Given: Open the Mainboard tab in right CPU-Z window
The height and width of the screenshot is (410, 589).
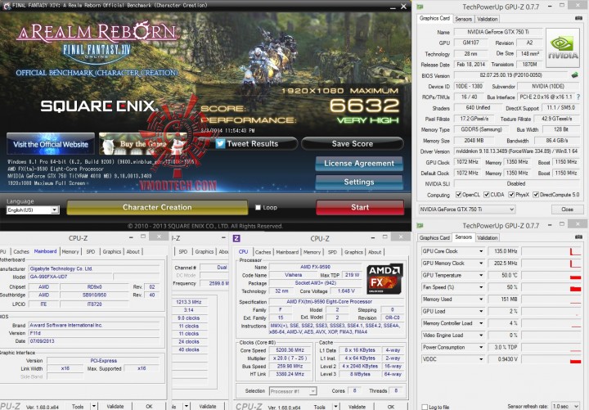Looking at the screenshot, I should (x=287, y=252).
